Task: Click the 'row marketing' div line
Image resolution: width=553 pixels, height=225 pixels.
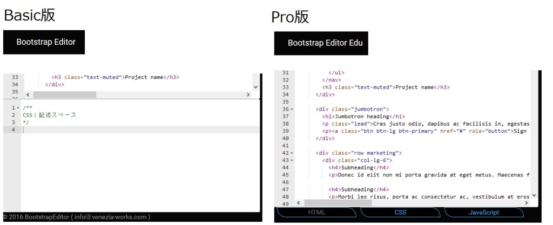Action: coord(359,153)
